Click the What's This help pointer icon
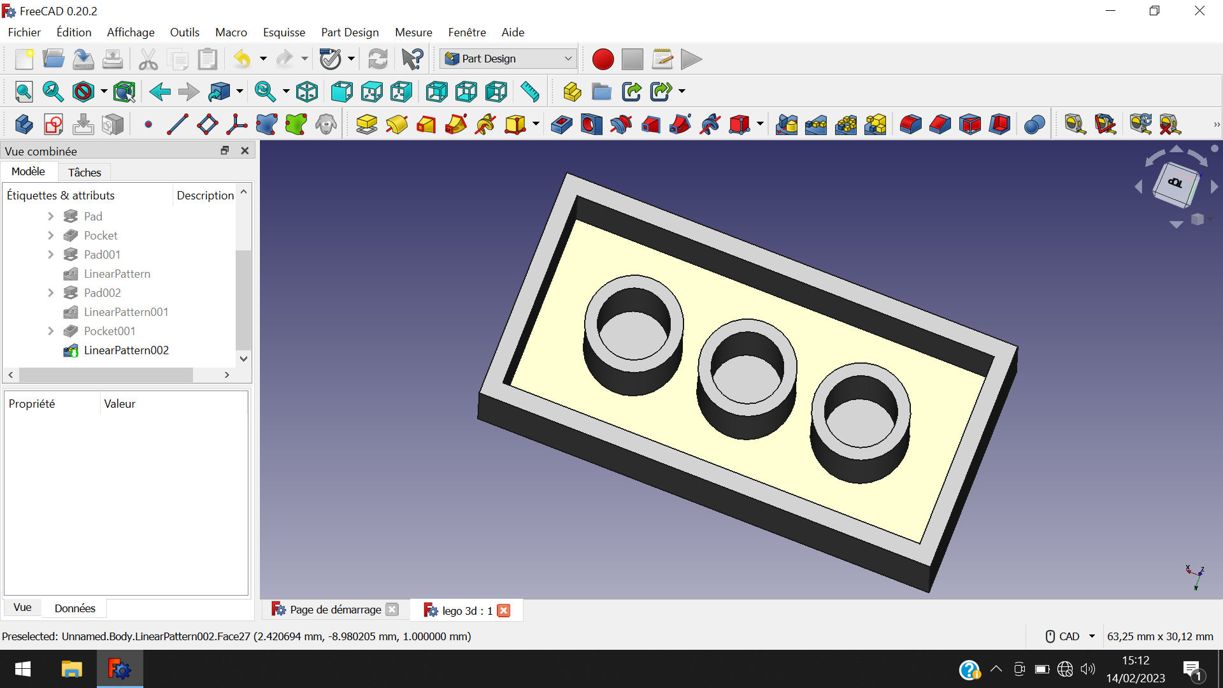This screenshot has width=1223, height=688. (x=412, y=59)
